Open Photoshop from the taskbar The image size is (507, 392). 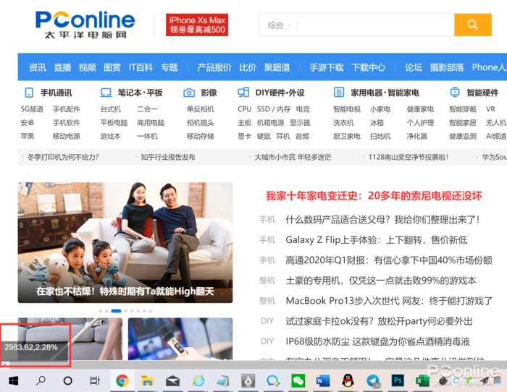click(x=398, y=380)
